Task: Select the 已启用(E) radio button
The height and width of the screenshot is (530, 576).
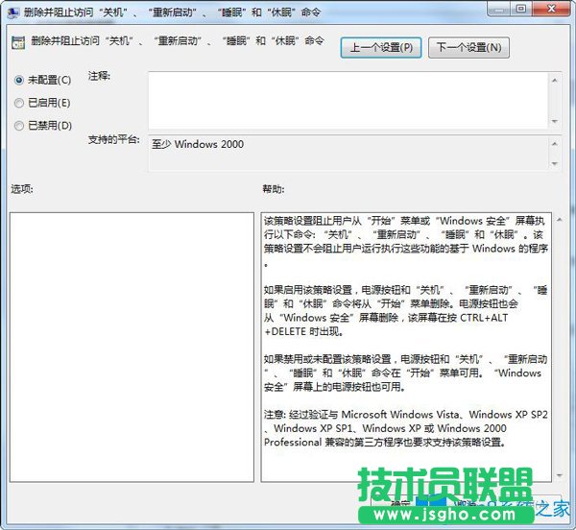Action: pos(19,103)
